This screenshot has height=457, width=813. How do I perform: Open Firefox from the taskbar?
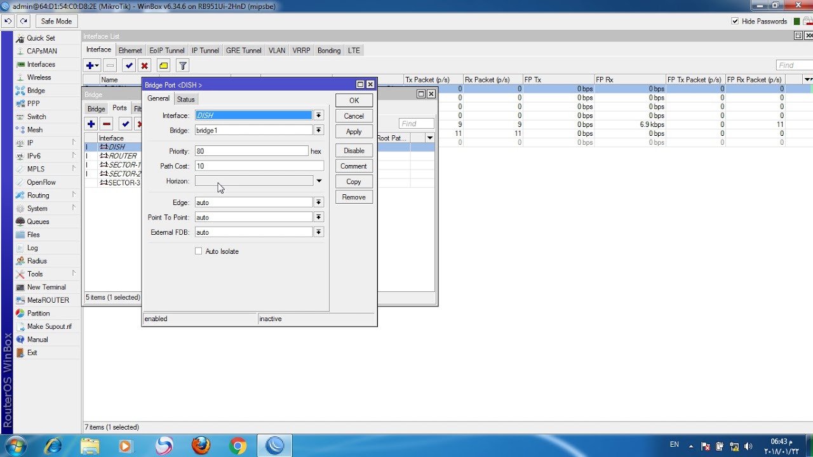click(201, 446)
